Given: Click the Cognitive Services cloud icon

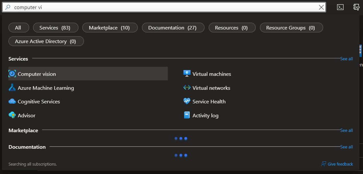Looking at the screenshot, I should coord(12,101).
